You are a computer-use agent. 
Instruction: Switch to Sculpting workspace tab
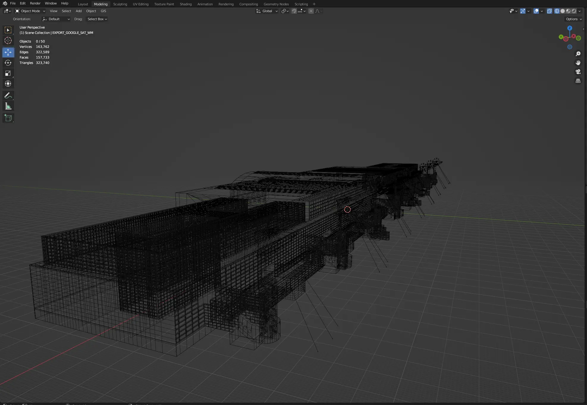point(120,4)
